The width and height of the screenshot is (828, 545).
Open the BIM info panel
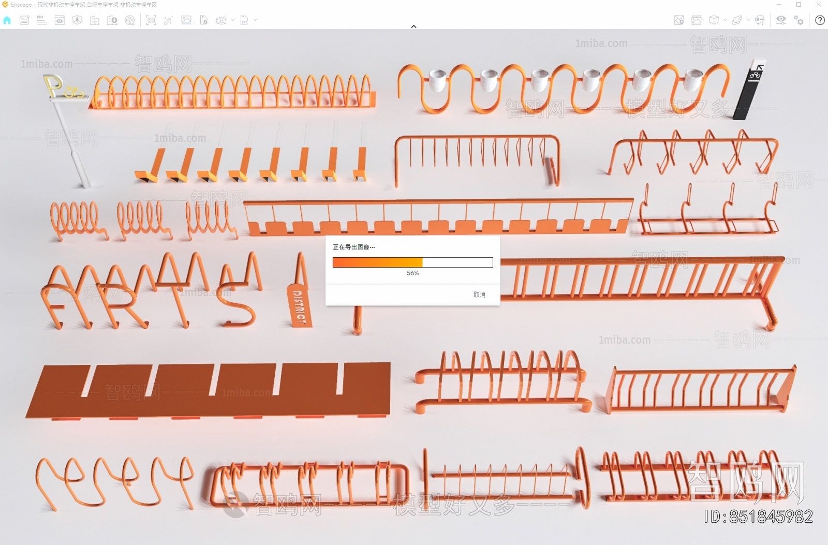(42, 20)
